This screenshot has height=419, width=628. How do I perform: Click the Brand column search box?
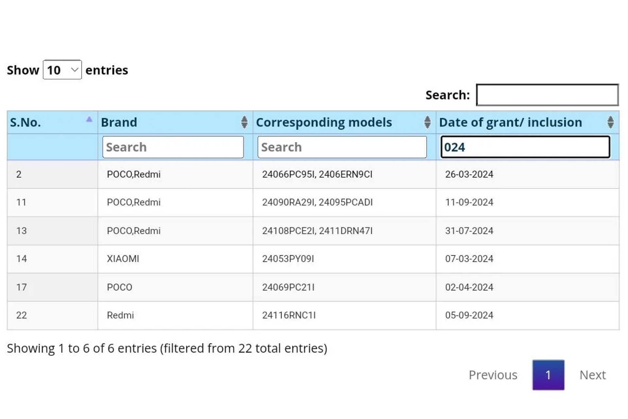click(173, 147)
